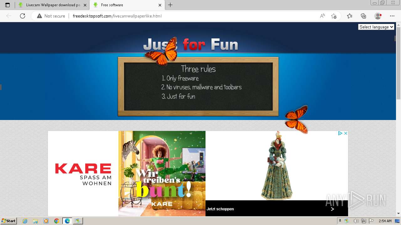This screenshot has height=225, width=401.
Task: Click the Just for Fun header logo
Action: (190, 45)
